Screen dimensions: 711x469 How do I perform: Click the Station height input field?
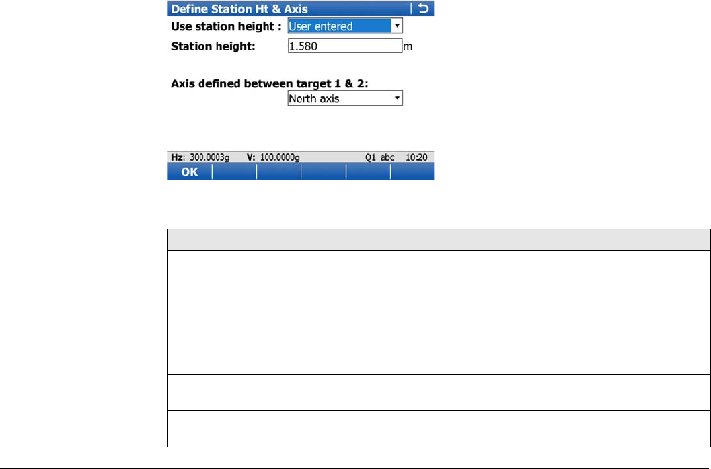coord(345,46)
